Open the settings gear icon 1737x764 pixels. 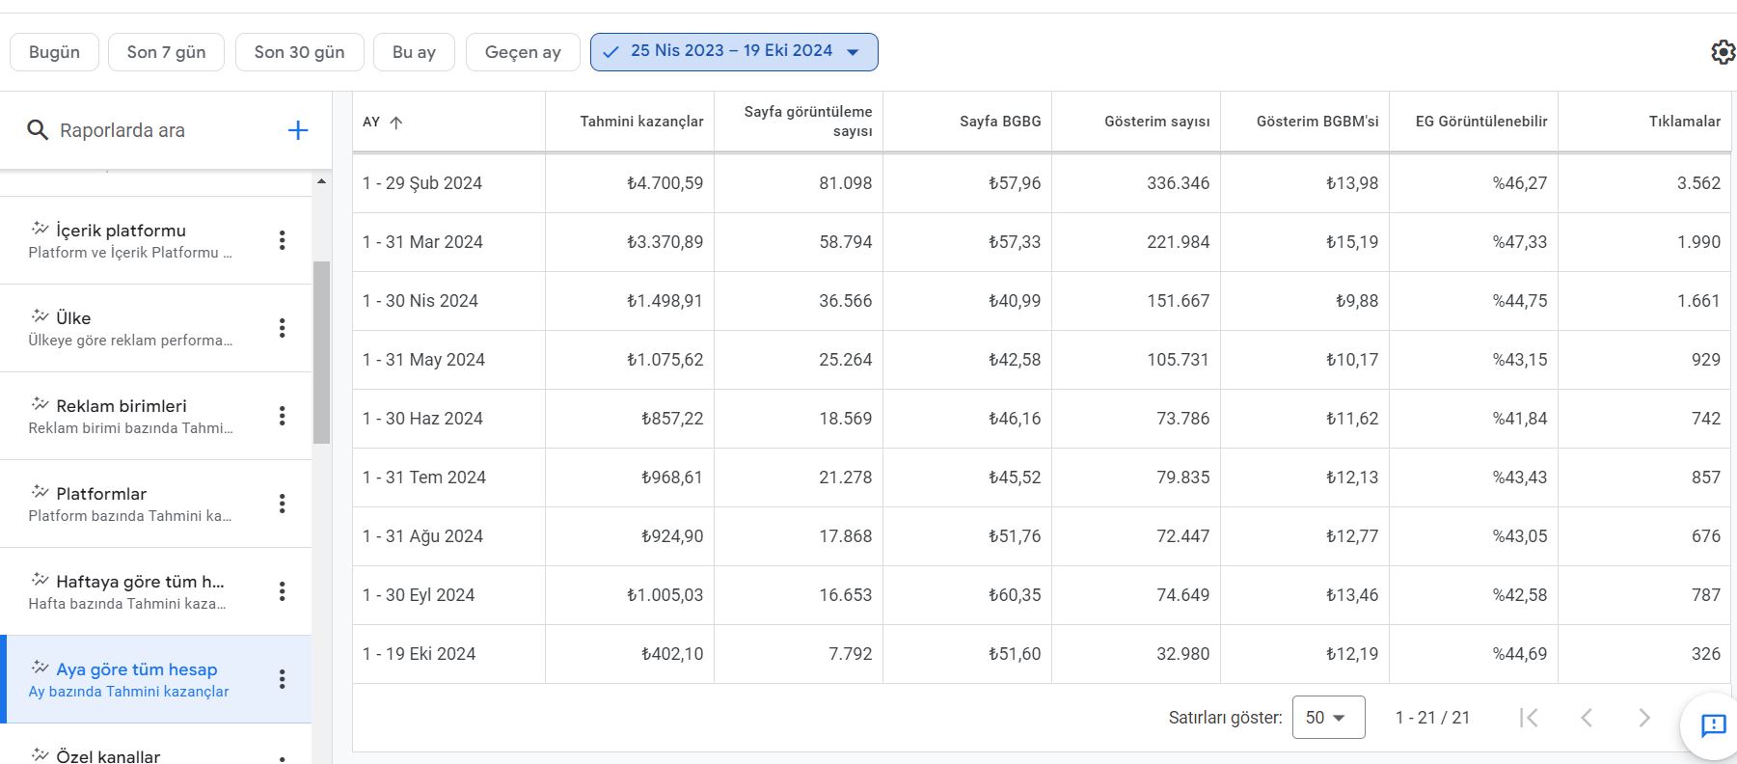1723,52
